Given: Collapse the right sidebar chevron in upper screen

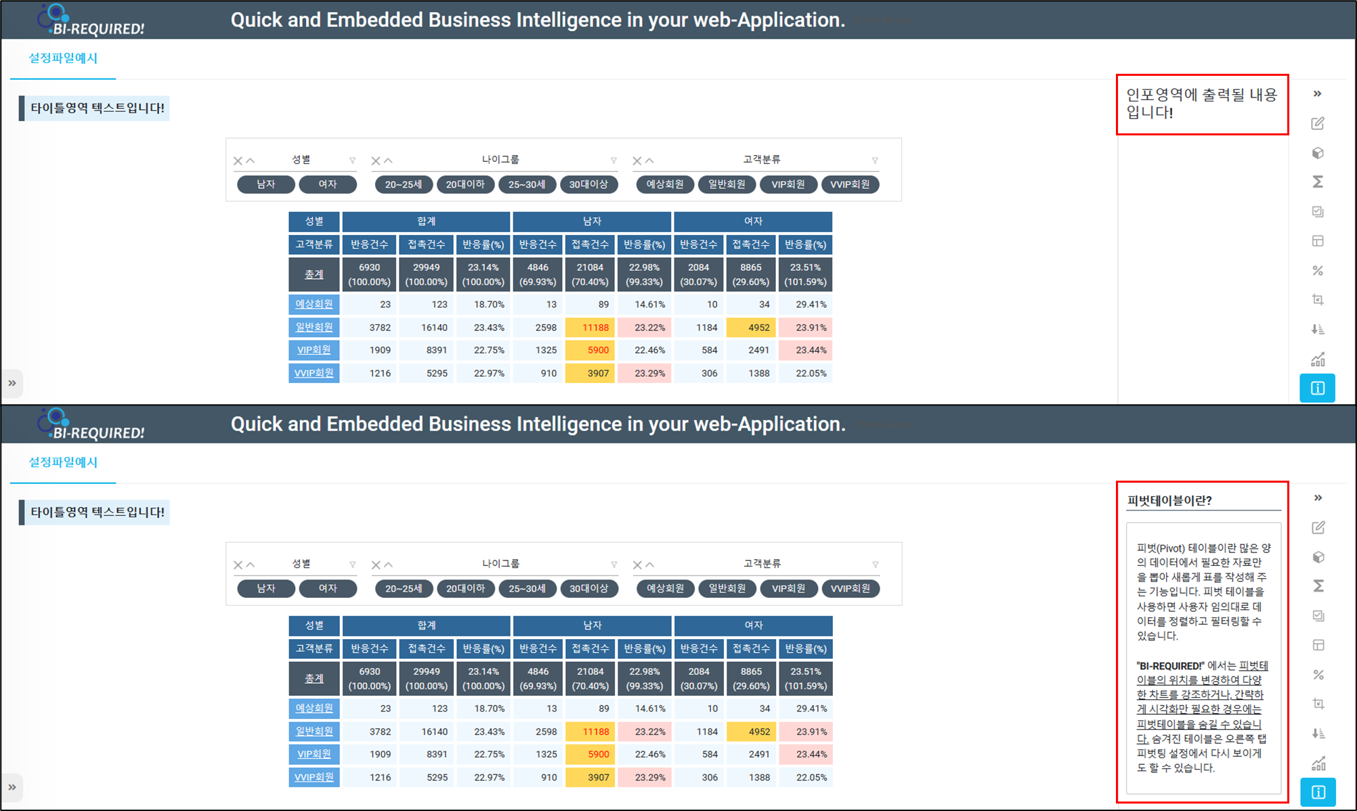Looking at the screenshot, I should 1318,94.
